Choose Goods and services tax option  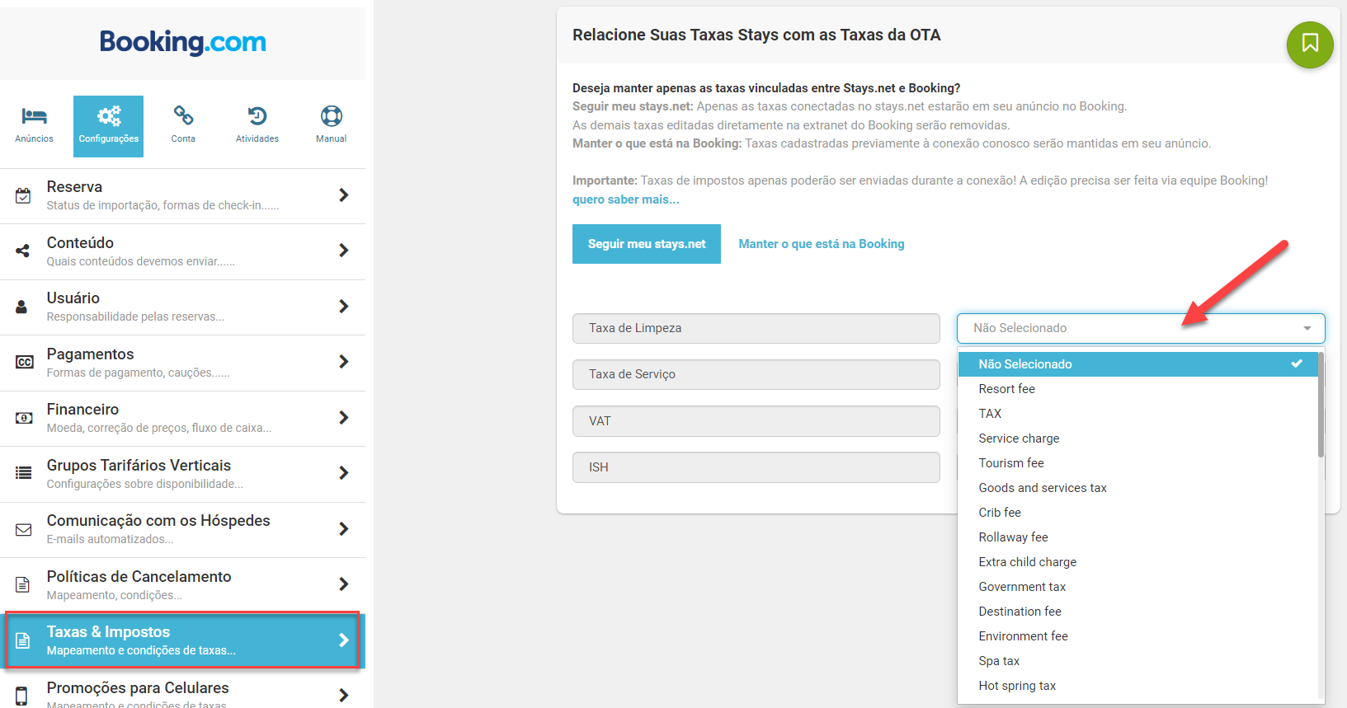coord(1137,488)
